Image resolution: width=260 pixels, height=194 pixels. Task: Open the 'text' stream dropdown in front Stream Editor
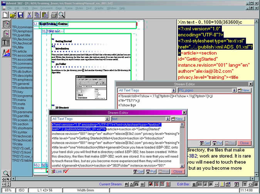168,119
